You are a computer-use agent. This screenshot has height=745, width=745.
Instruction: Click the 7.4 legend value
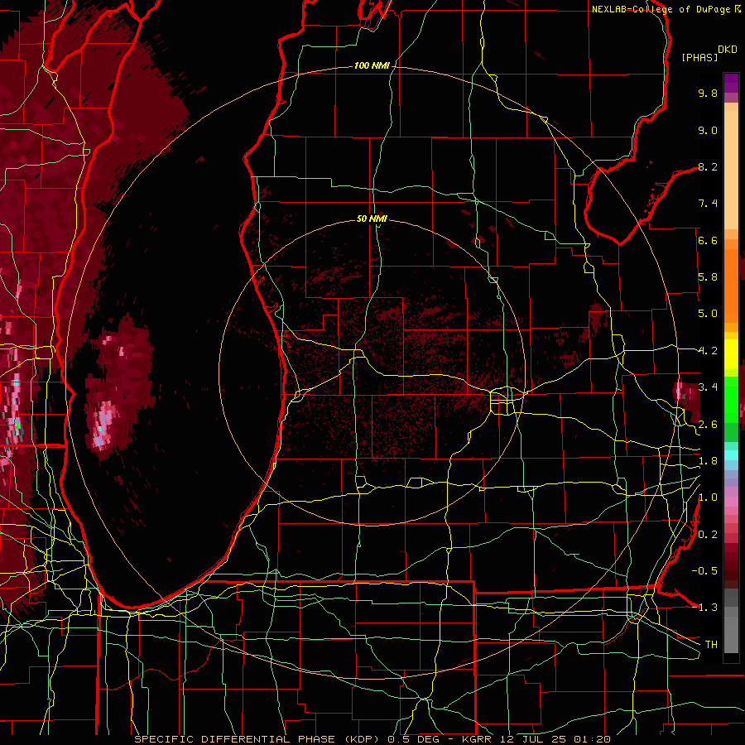[x=708, y=204]
